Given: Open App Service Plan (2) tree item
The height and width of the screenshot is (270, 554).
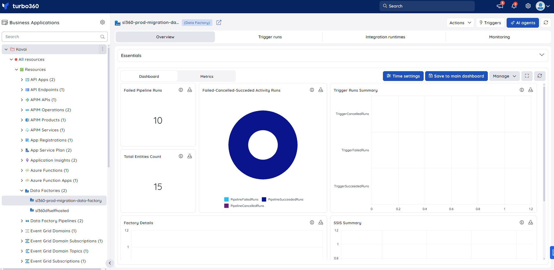Looking at the screenshot, I should coord(51,150).
